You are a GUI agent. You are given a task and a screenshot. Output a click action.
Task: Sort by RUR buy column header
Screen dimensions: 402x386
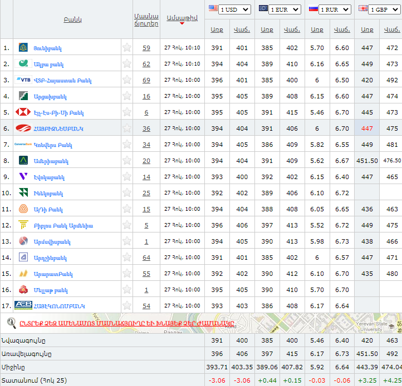point(317,29)
